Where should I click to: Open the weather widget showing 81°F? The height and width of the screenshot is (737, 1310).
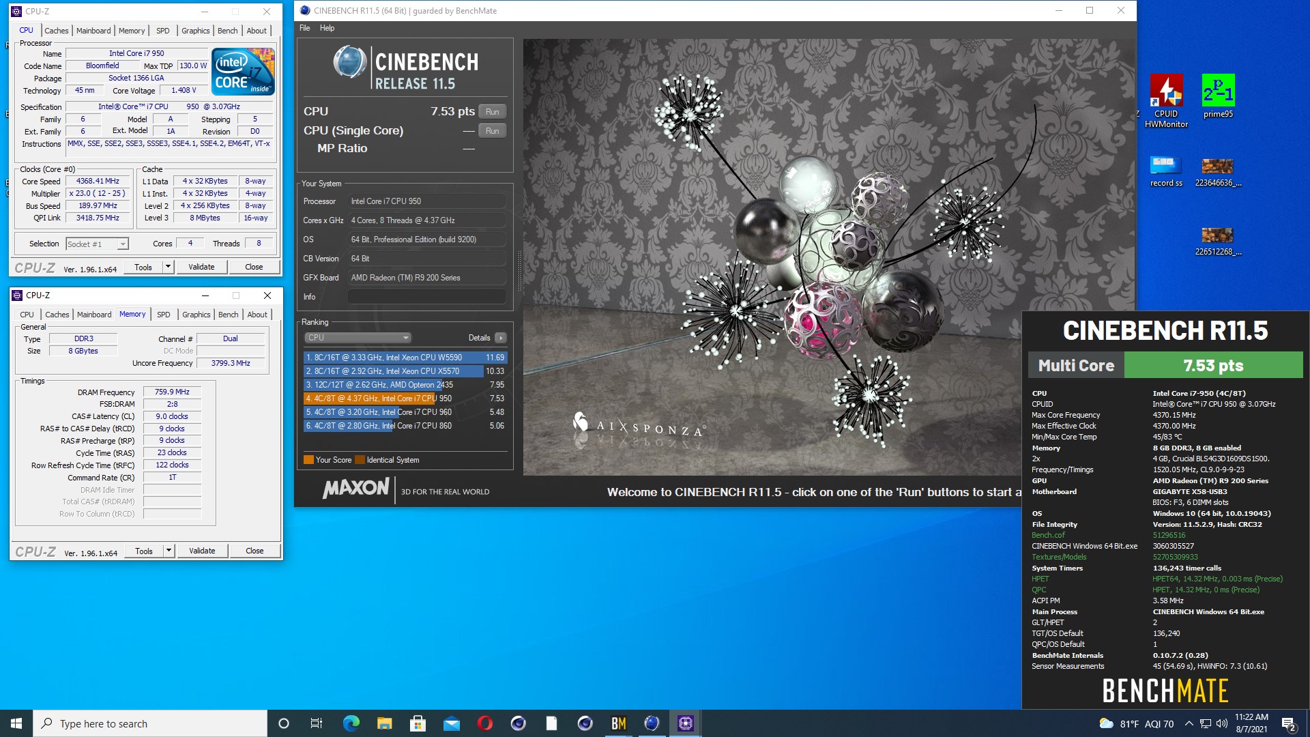pyautogui.click(x=1136, y=723)
